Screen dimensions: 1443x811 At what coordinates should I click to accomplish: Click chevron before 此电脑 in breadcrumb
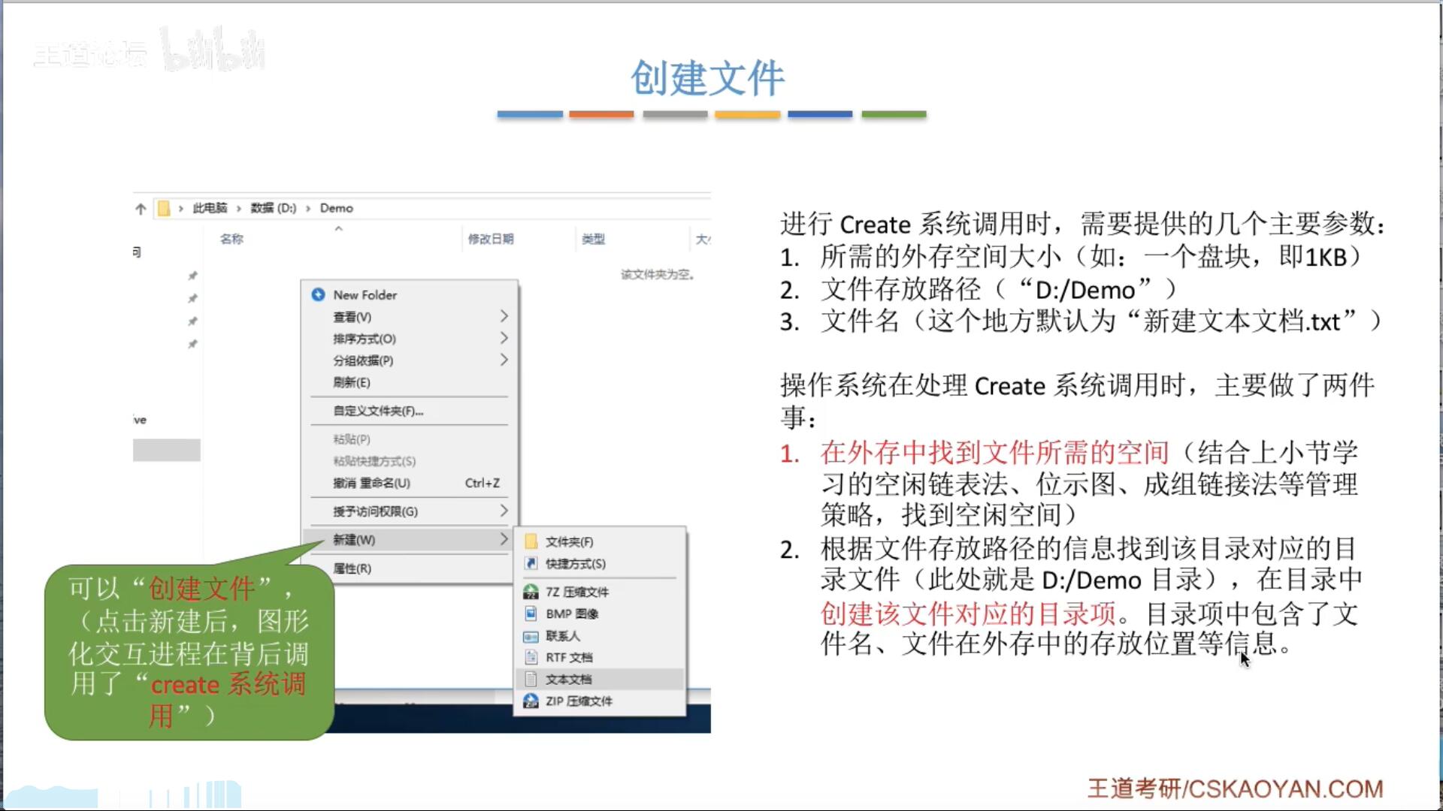click(180, 209)
